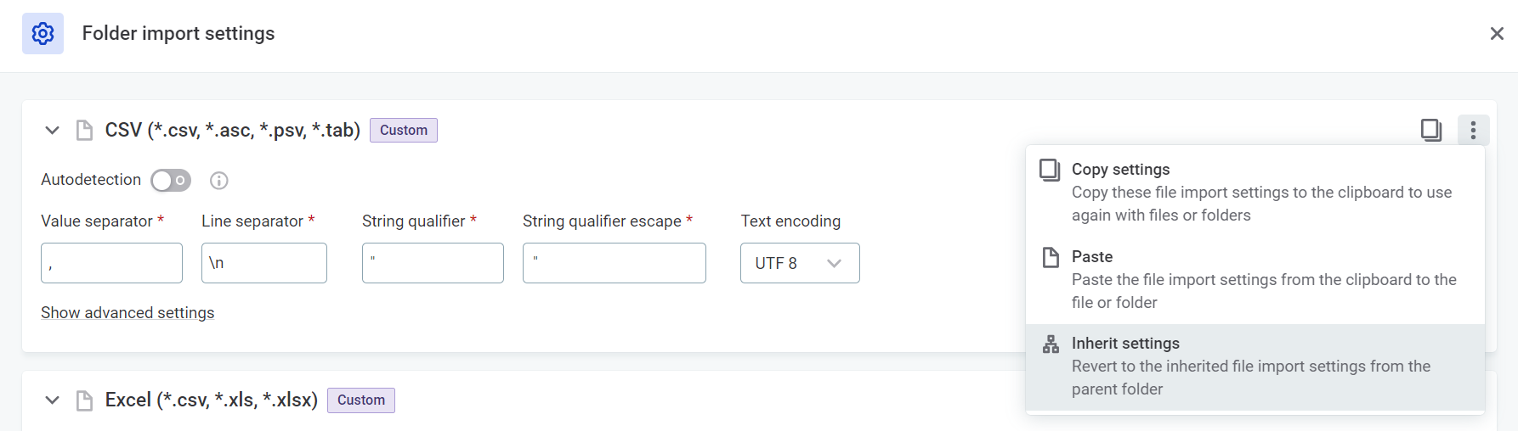Click the Inherit settings hierarchy icon
This screenshot has height=431, width=1518.
click(x=1051, y=344)
